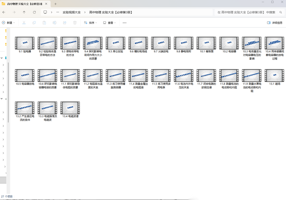Open the 排序 sort dropdown
This screenshot has width=286, height=200.
[x=91, y=23]
